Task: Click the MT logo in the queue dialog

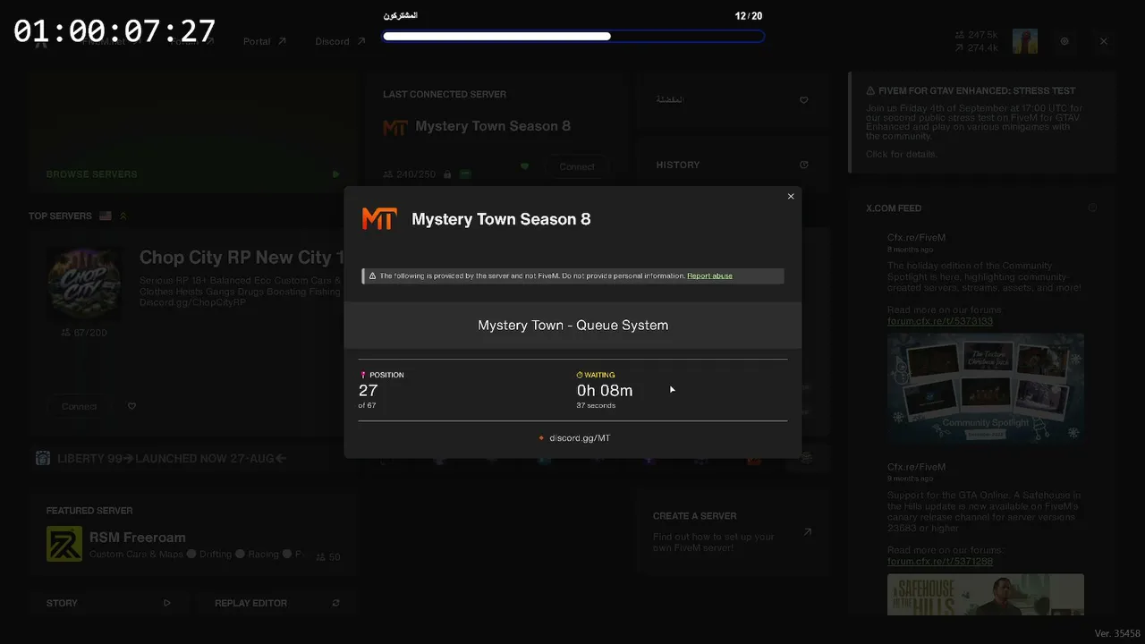Action: 379,219
